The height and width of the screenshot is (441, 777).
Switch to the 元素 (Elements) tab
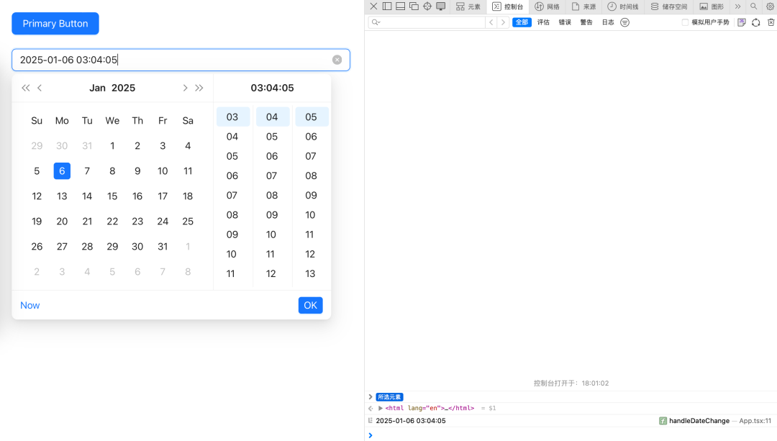468,6
